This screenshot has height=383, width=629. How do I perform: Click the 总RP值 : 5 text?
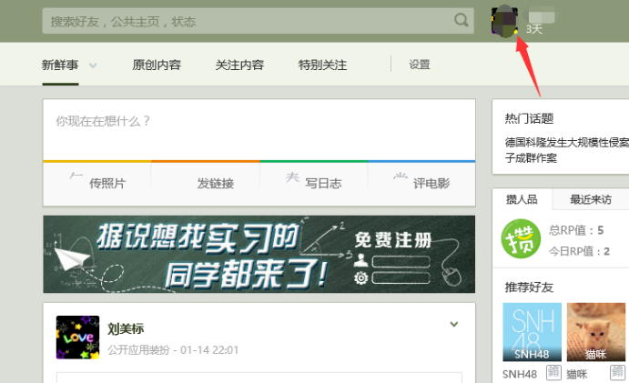point(576,230)
